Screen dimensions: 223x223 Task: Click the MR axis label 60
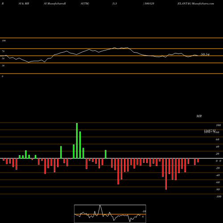point(217,140)
